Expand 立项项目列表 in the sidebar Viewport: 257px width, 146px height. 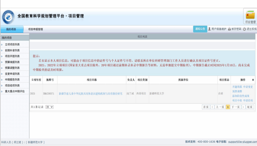12,44
